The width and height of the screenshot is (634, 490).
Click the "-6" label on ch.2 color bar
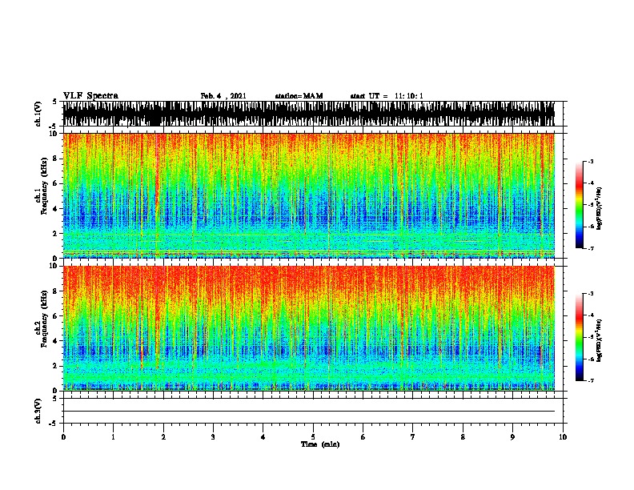click(591, 359)
